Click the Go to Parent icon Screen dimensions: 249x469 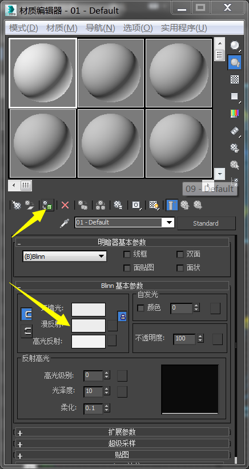coord(186,205)
